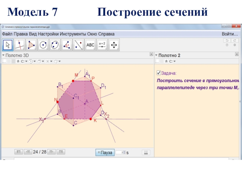The width and height of the screenshot is (242, 181).
Task: Click the playback seconds spinner field
Action: pos(120,152)
